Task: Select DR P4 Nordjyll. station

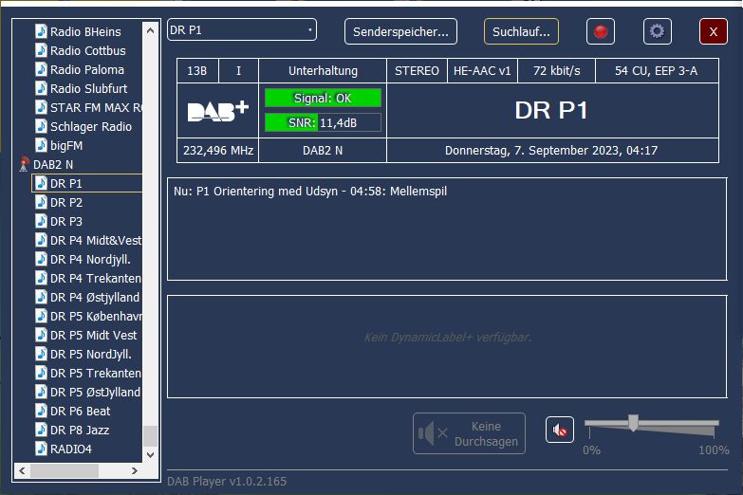Action: [90, 259]
